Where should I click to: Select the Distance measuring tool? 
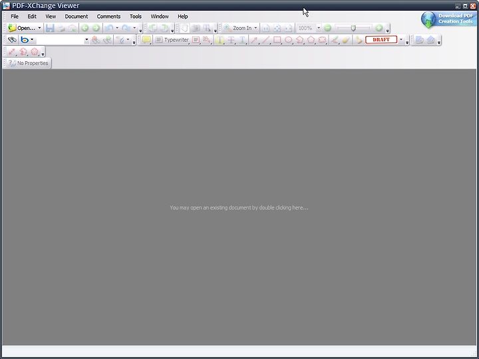tap(12, 52)
